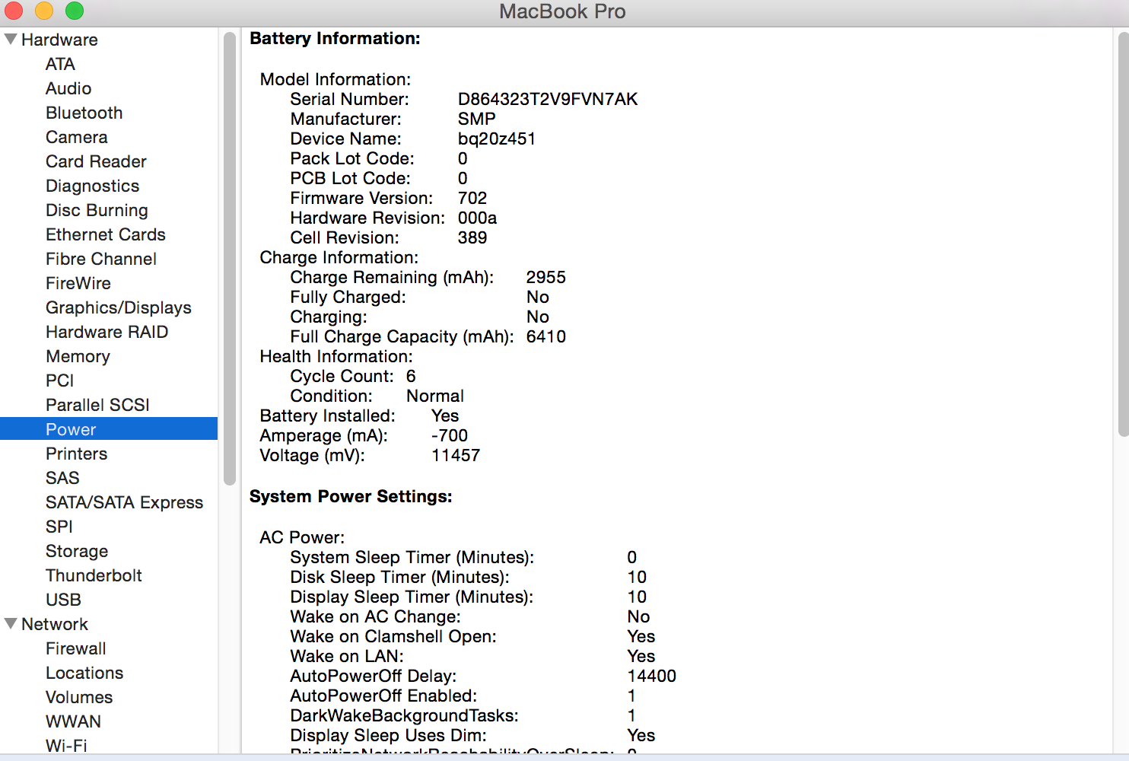
Task: Click the DarkWakeBackgroundTasks label
Action: click(405, 715)
